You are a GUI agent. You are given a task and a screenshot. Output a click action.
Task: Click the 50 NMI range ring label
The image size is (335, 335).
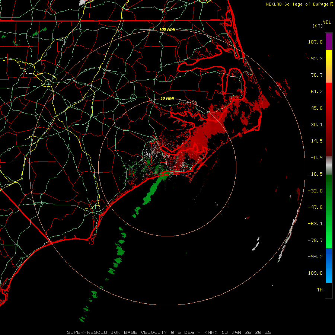tap(167, 99)
